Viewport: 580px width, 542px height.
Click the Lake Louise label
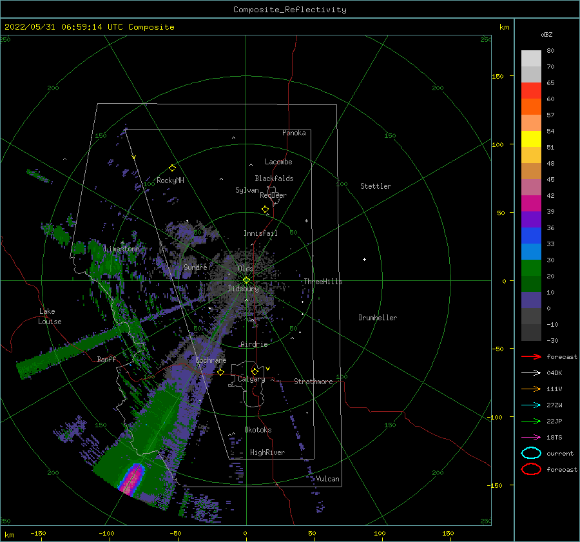(50, 316)
